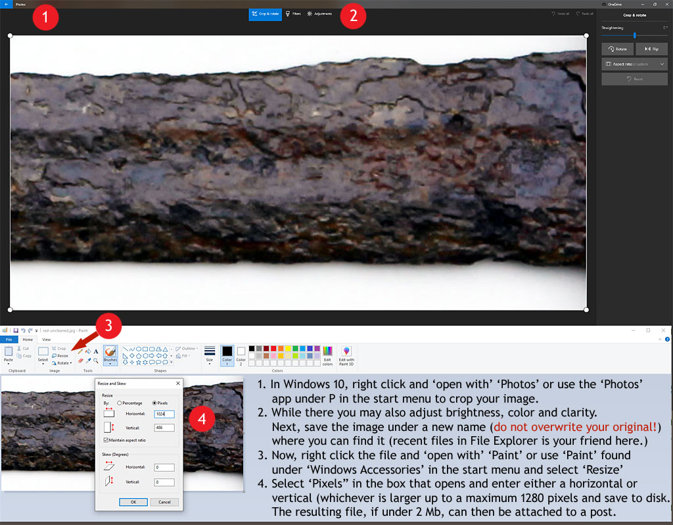This screenshot has height=525, width=673.
Task: Click OK in Resize and Skew dialog
Action: (133, 502)
